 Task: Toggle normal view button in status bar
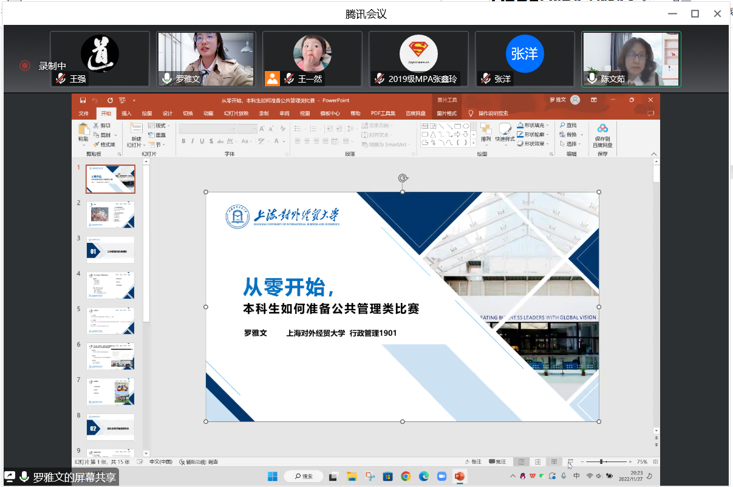521,461
